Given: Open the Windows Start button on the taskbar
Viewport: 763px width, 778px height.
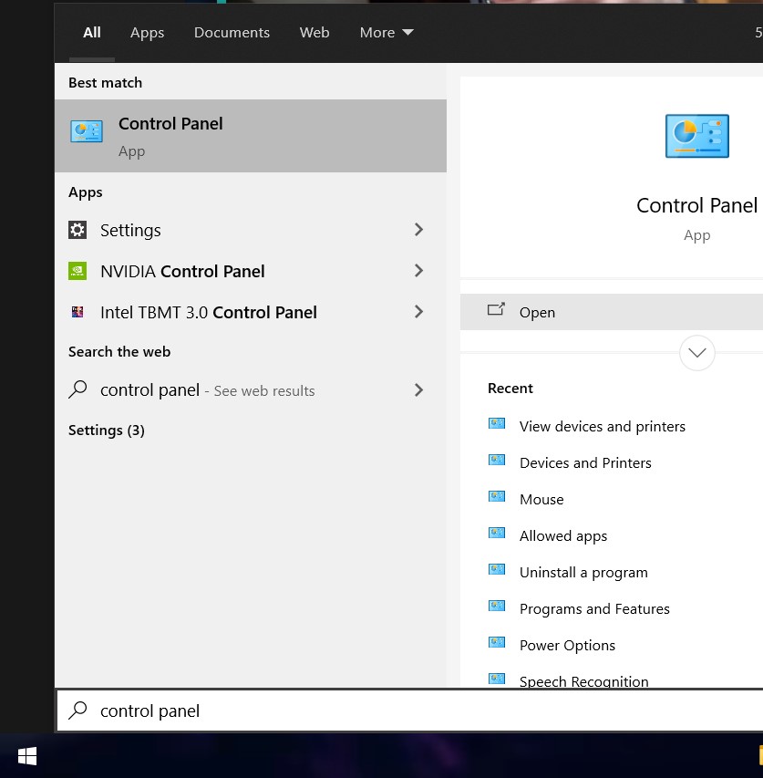Looking at the screenshot, I should point(27,756).
